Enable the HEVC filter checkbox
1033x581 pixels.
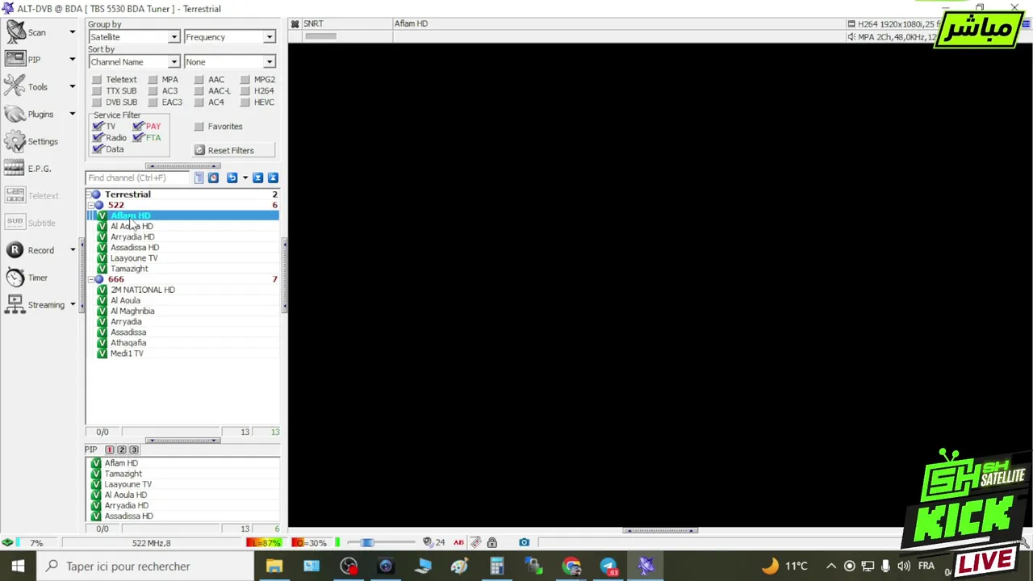tap(245, 102)
